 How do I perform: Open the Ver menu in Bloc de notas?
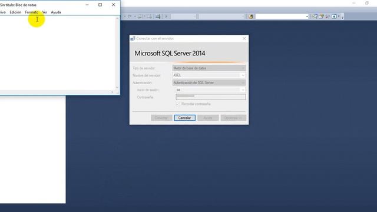(45, 12)
